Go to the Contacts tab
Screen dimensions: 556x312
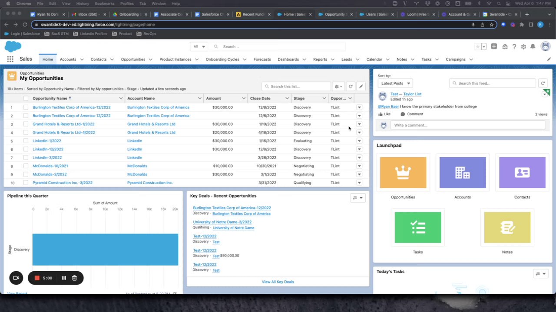(x=99, y=59)
